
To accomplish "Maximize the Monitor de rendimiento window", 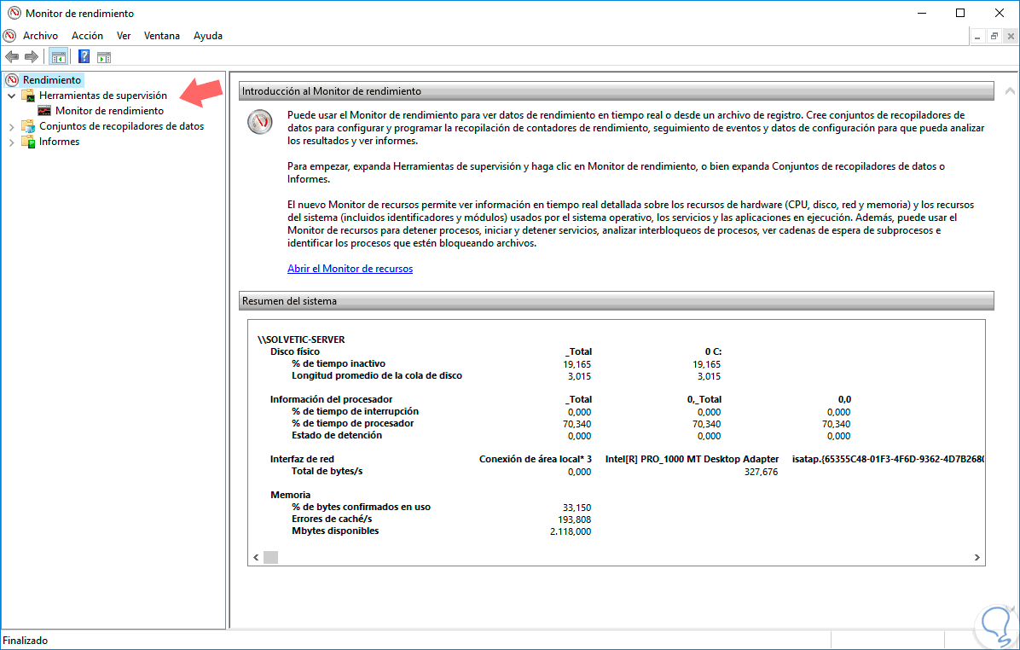I will (x=960, y=13).
